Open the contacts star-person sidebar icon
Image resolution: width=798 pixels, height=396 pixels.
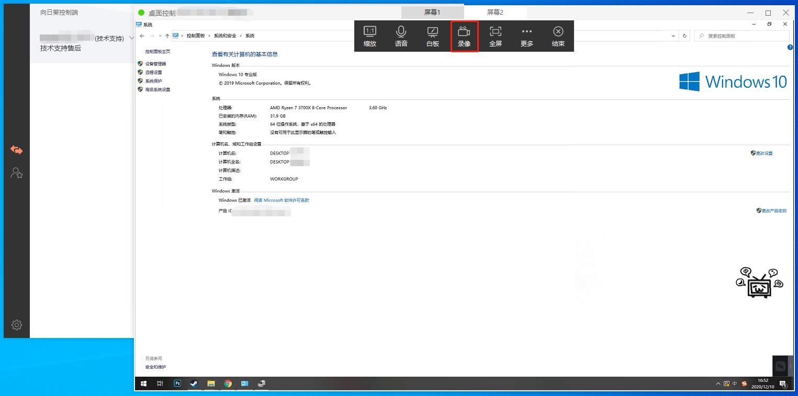(17, 173)
